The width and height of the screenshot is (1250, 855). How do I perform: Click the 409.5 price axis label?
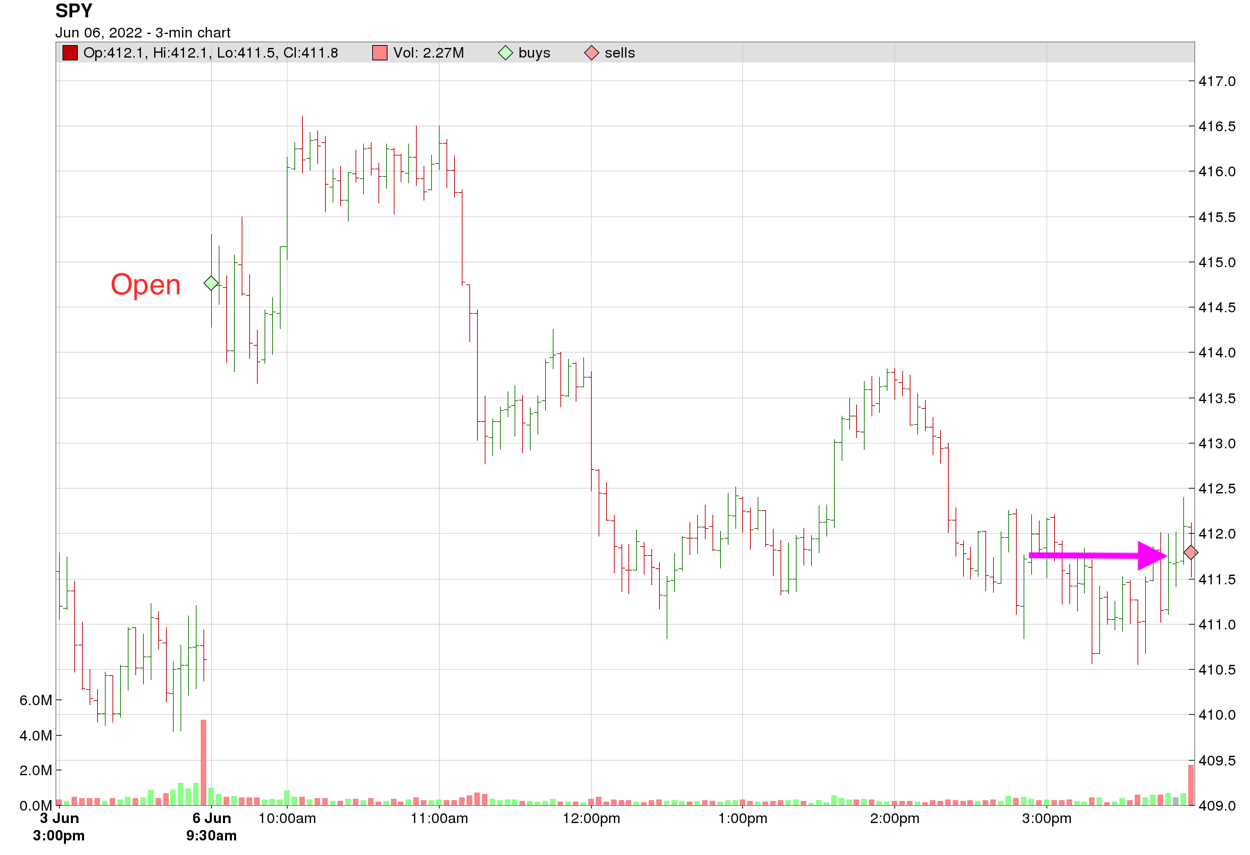click(1217, 761)
